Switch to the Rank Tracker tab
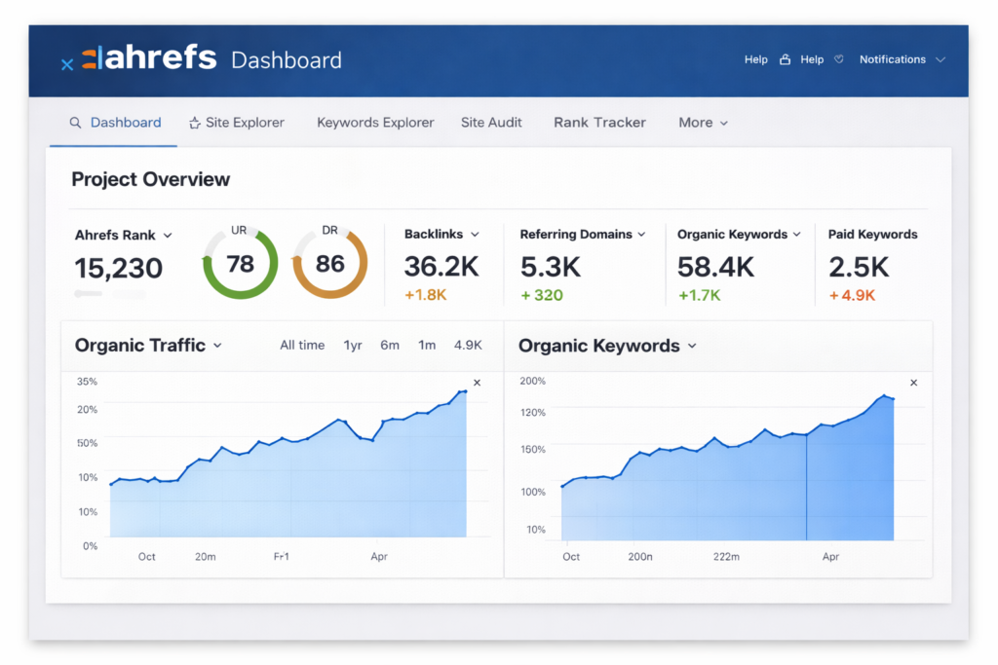The image size is (998, 665). 599,123
